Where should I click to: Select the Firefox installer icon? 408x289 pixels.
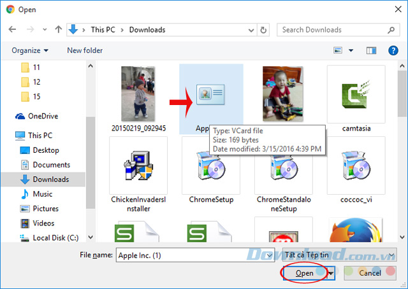point(356,230)
